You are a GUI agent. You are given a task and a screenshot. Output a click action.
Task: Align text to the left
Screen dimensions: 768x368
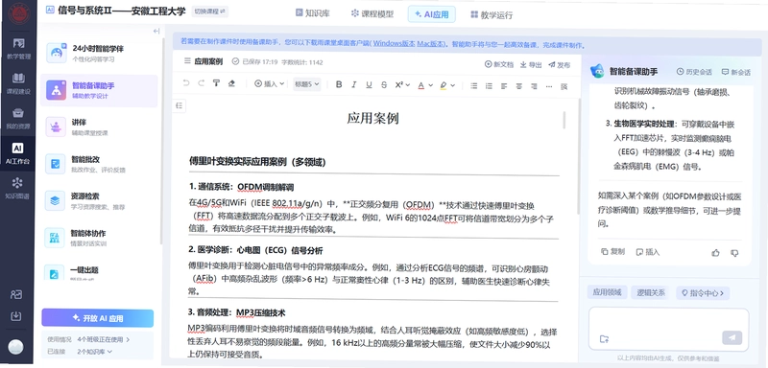coord(504,85)
